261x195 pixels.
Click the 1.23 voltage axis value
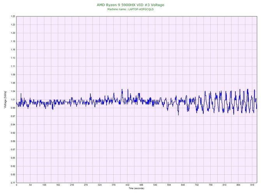pos(13,25)
